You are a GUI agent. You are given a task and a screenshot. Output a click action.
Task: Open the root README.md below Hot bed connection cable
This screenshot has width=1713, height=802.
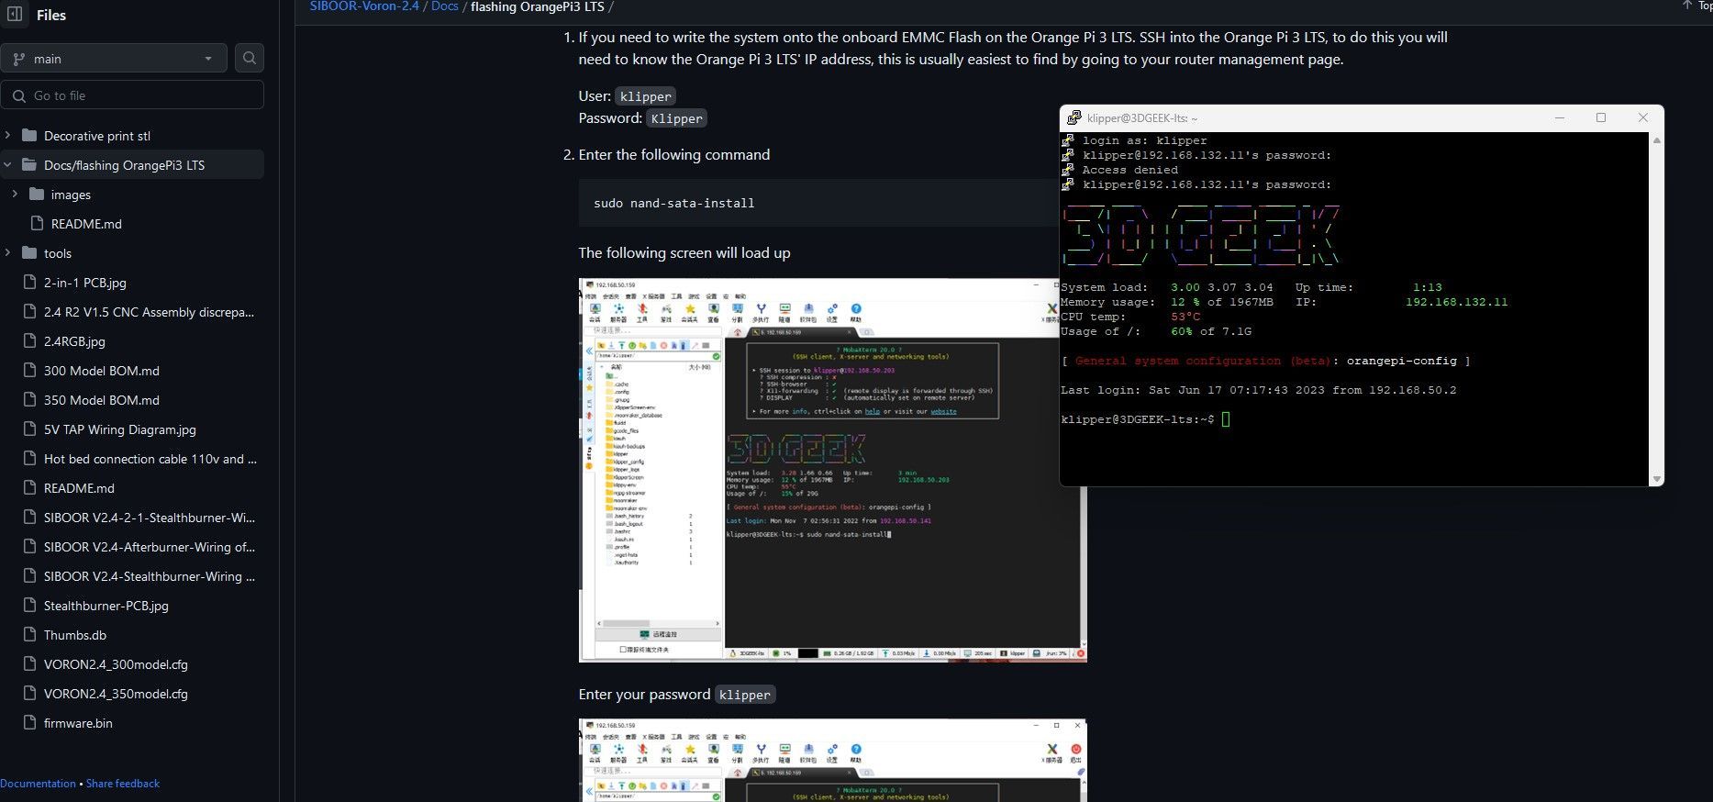click(x=79, y=488)
